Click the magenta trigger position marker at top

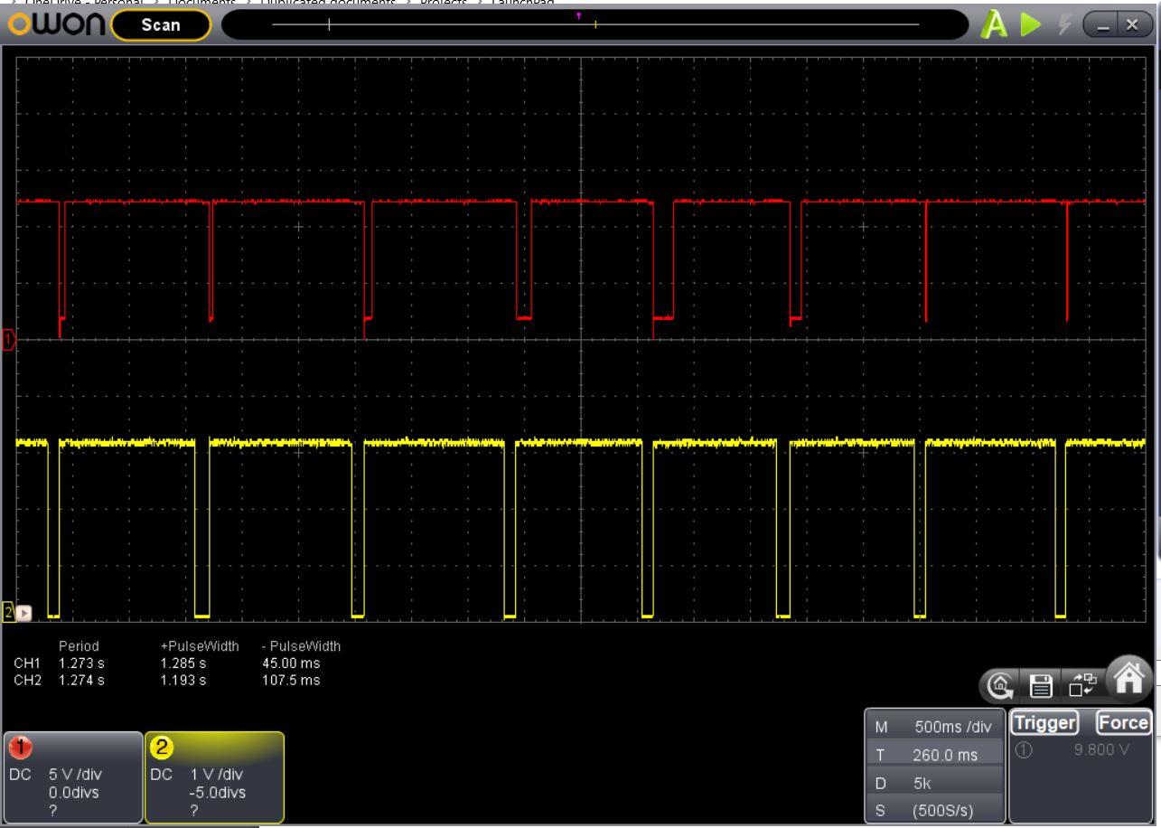tap(578, 15)
